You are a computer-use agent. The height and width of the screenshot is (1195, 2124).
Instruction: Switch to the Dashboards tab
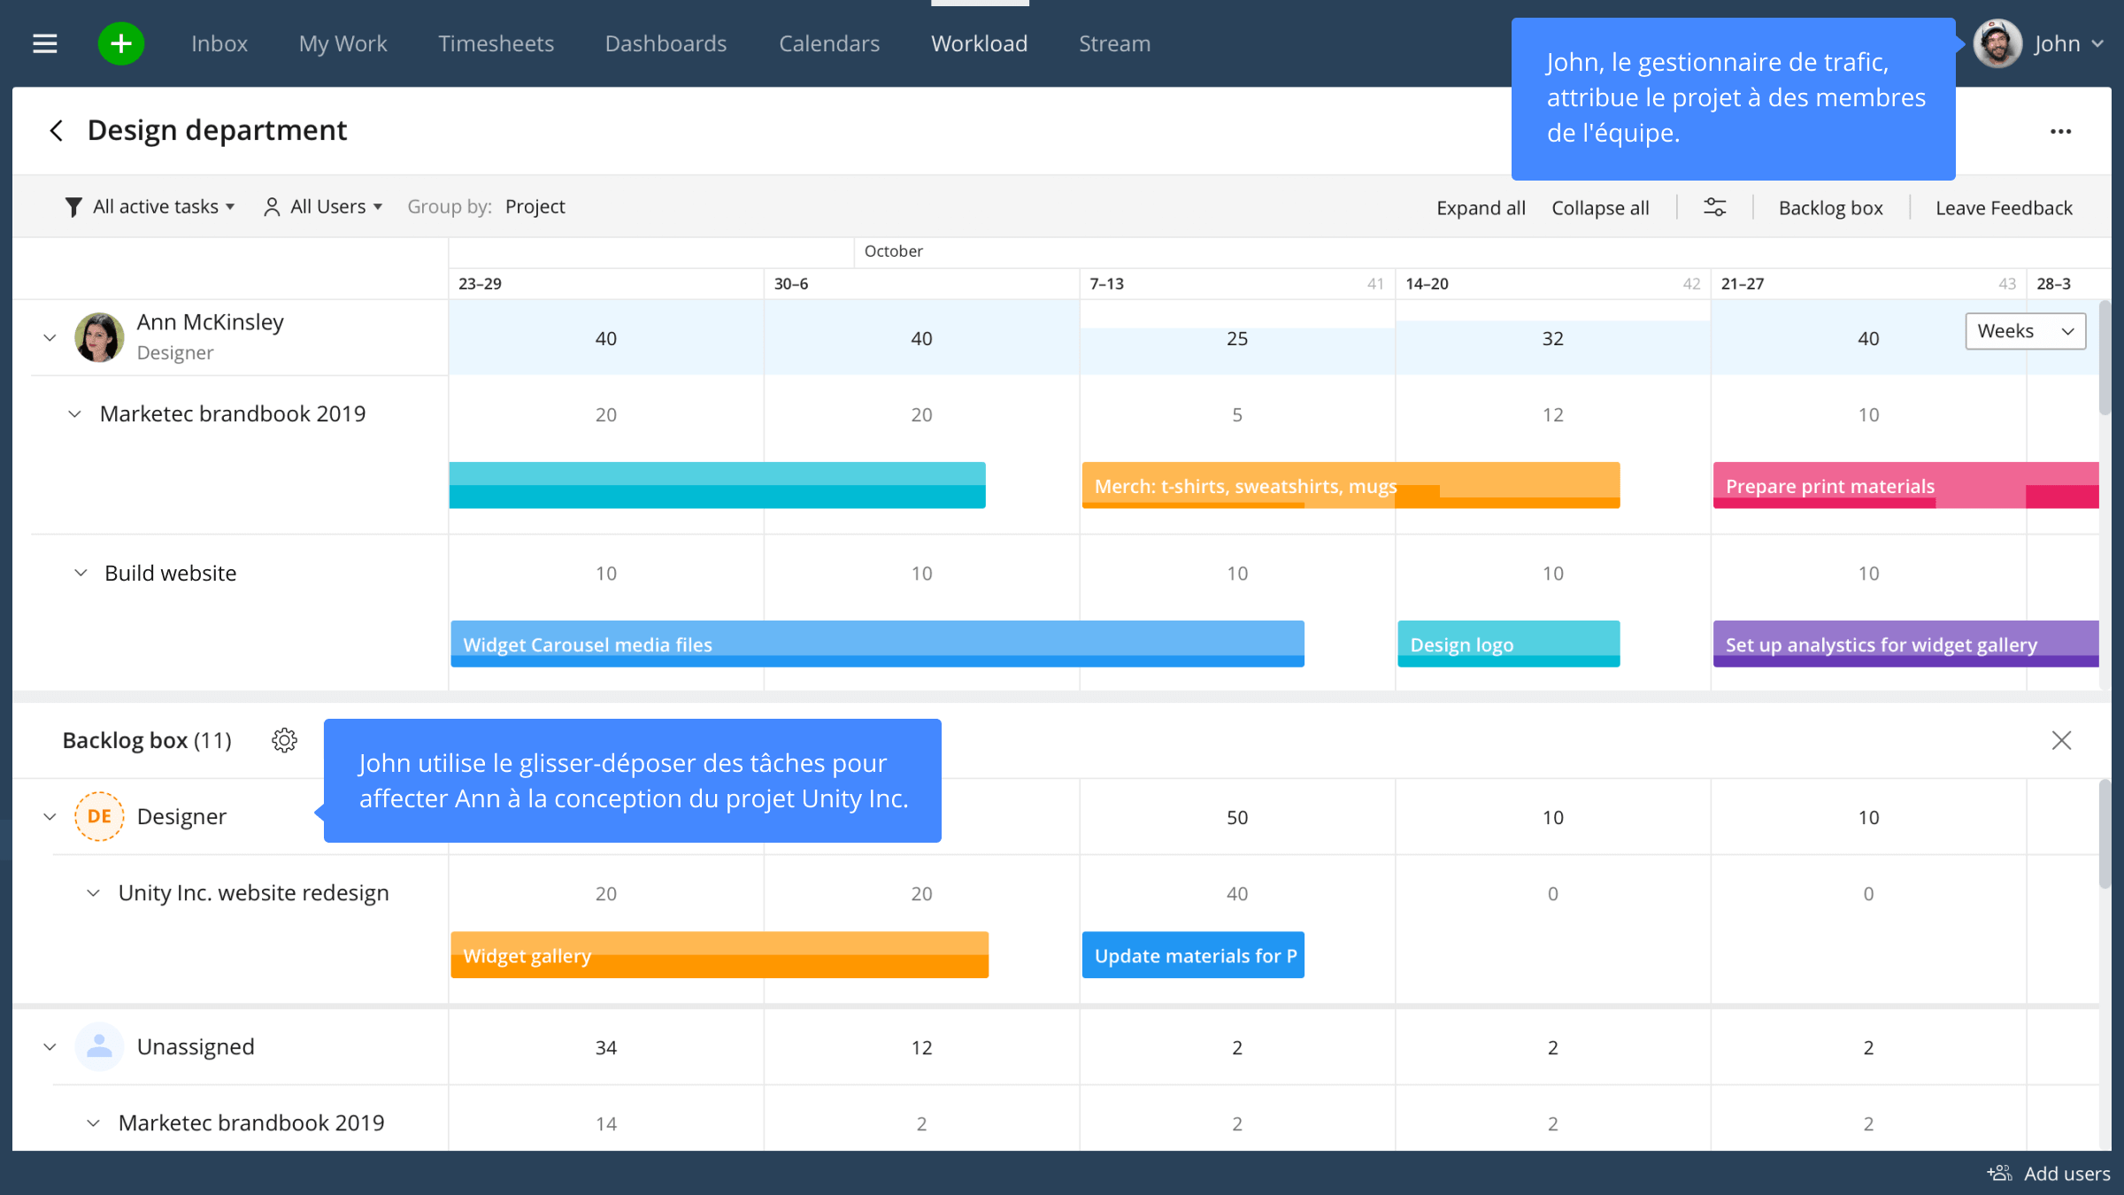click(666, 43)
